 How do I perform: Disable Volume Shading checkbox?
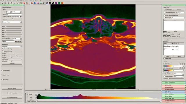click(3, 49)
